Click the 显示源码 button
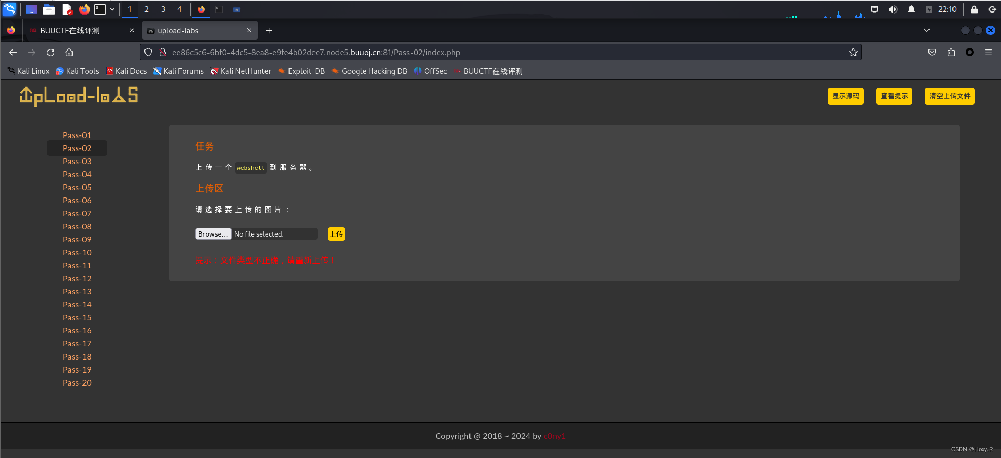1001x458 pixels. tap(846, 96)
